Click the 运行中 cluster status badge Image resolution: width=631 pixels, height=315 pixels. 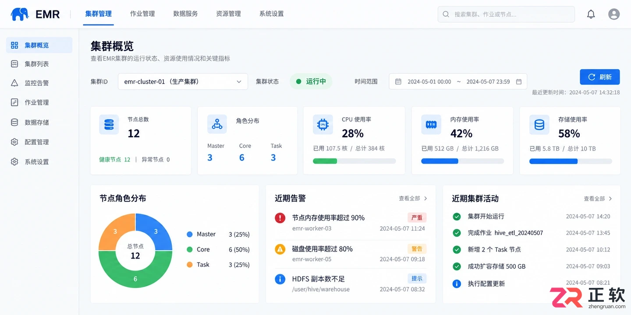coord(311,81)
